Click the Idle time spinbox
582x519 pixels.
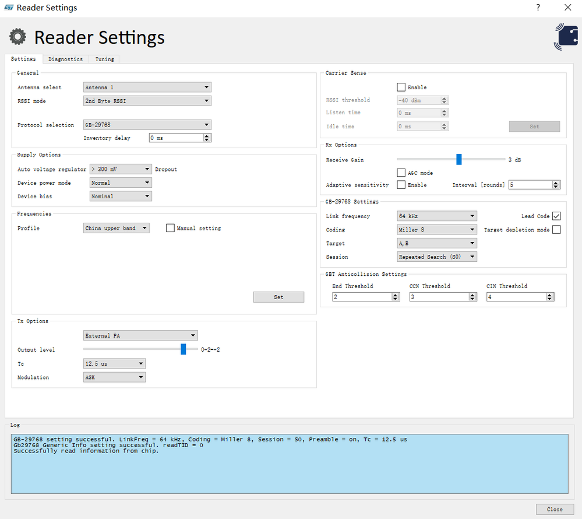pyautogui.click(x=423, y=127)
